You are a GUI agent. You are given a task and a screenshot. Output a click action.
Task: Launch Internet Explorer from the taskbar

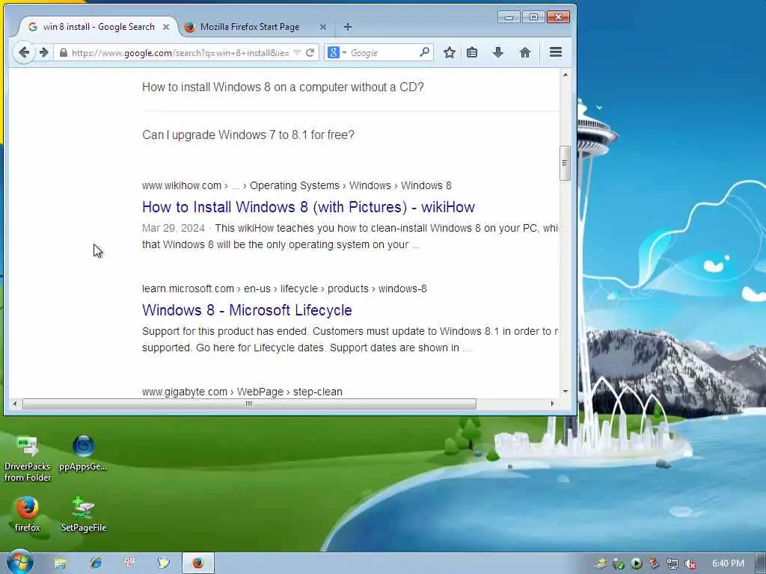tap(95, 564)
